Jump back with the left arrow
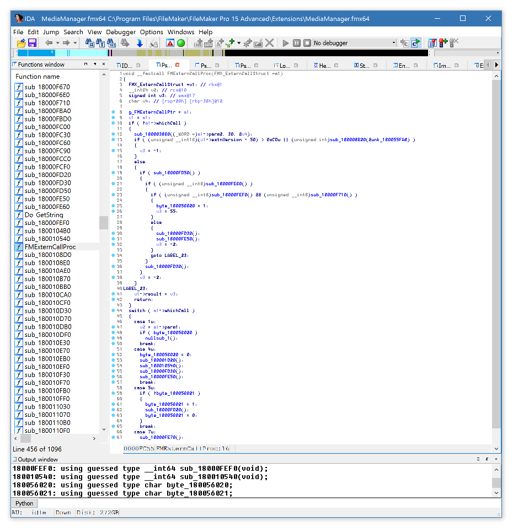The width and height of the screenshot is (513, 532). (49, 43)
